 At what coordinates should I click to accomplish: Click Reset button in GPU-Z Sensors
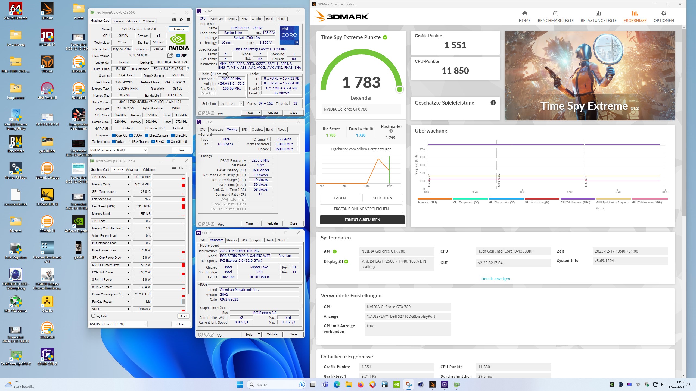[183, 316]
